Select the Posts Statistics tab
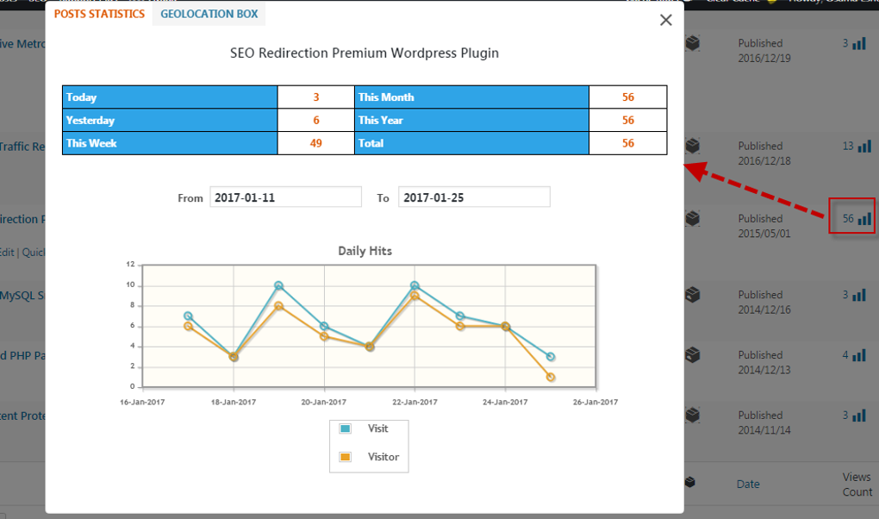Screen dimensions: 879x519 click(x=97, y=14)
